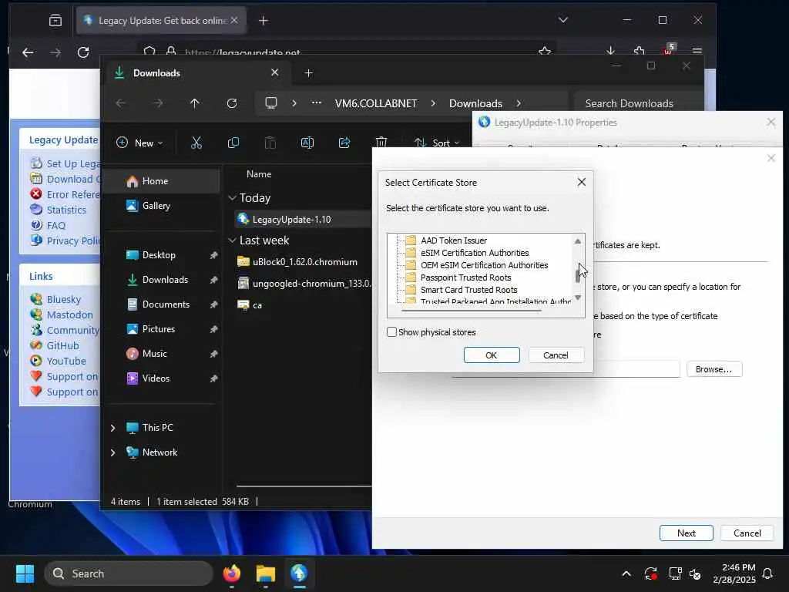The image size is (789, 592).
Task: Click the Paste icon in Explorer toolbar
Action: pyautogui.click(x=270, y=143)
